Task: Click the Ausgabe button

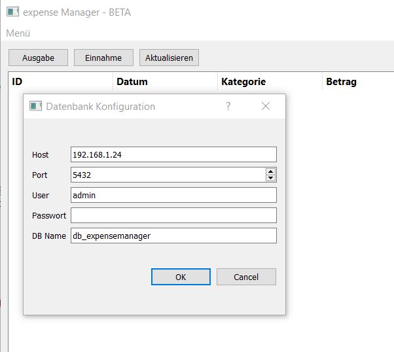Action: click(x=38, y=58)
